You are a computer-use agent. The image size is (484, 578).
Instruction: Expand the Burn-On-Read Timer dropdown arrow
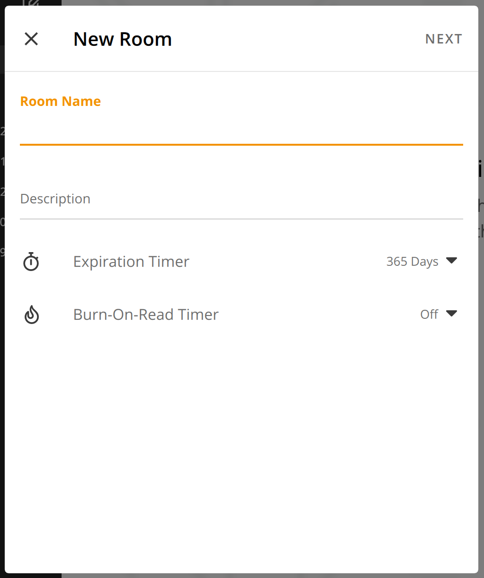coord(452,314)
